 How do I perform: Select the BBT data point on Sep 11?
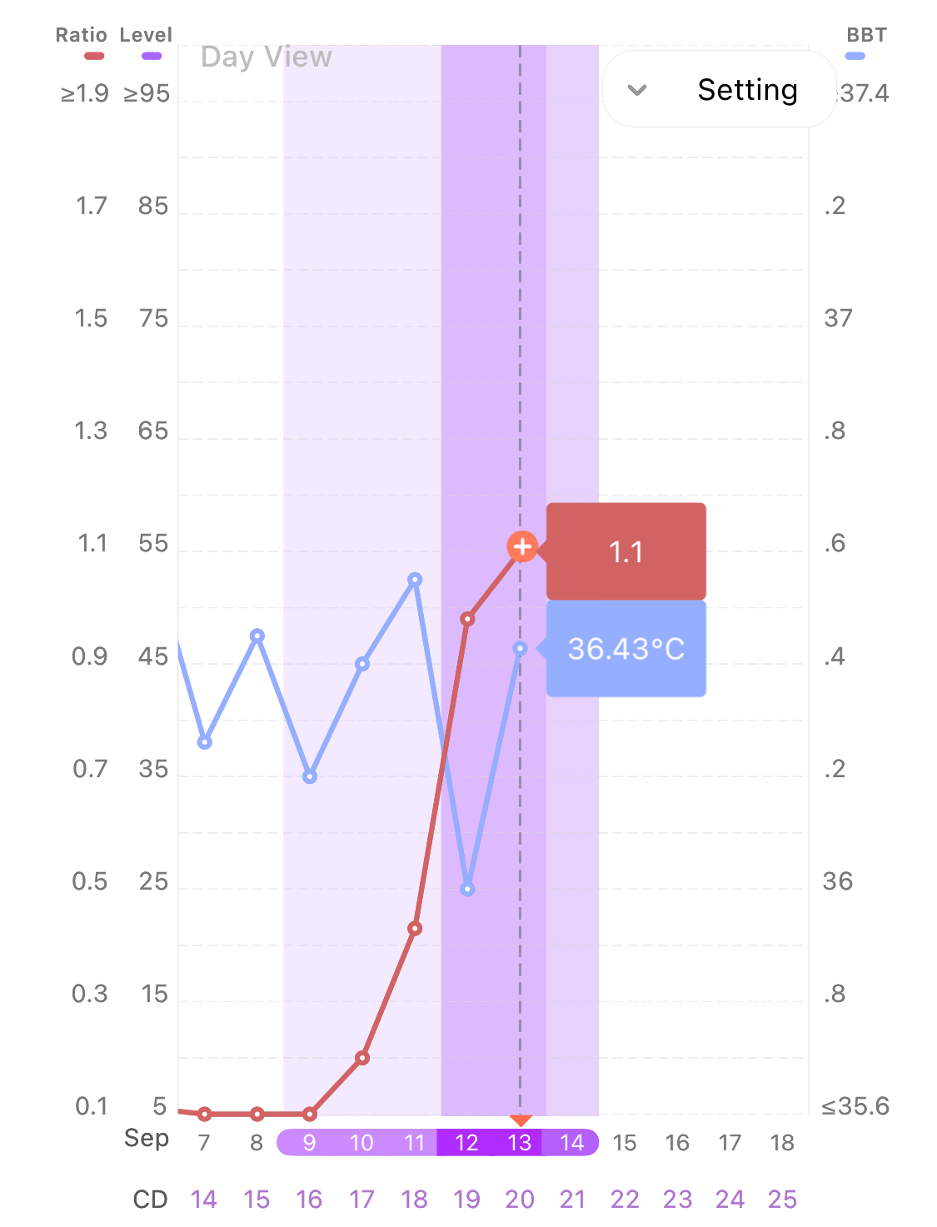coord(415,579)
